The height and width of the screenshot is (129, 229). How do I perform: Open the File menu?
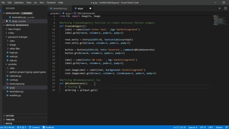(3, 3)
